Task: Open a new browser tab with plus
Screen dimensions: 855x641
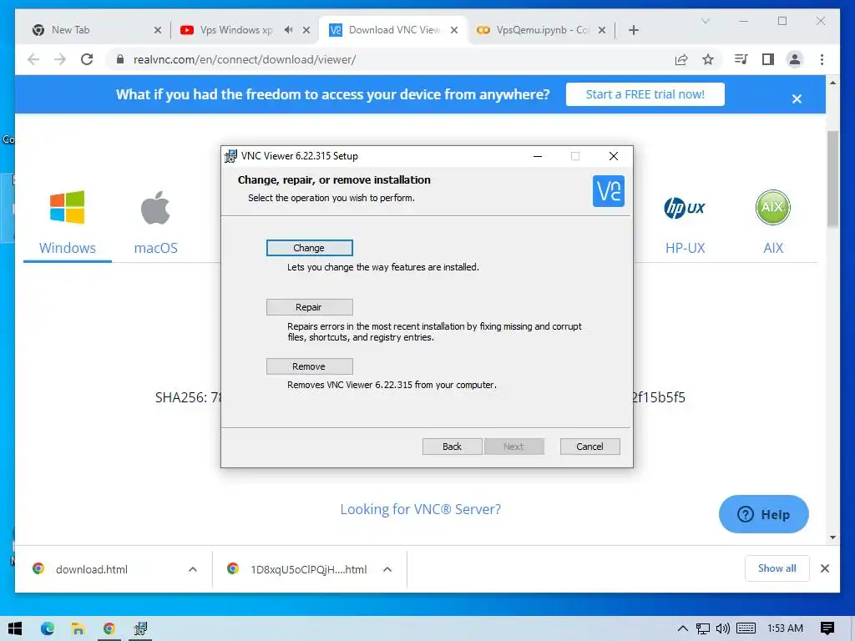Action: (x=633, y=30)
